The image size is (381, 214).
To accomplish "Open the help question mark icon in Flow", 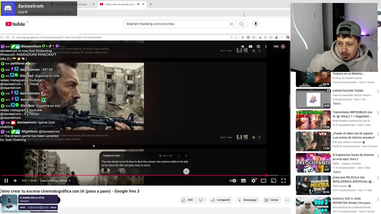I will pyautogui.click(x=258, y=47).
